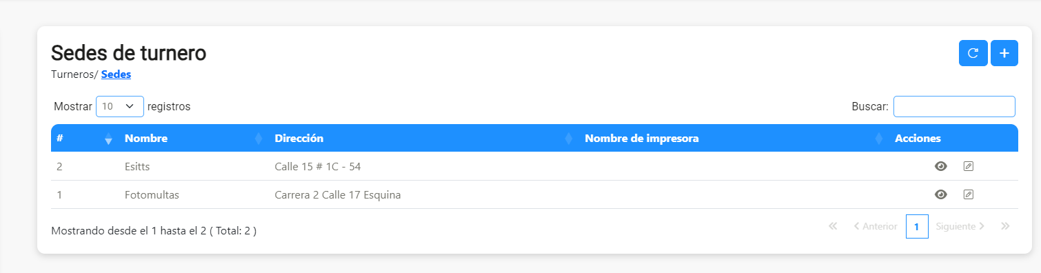
Task: Edit the Fotomultas row pencil icon
Action: [968, 195]
